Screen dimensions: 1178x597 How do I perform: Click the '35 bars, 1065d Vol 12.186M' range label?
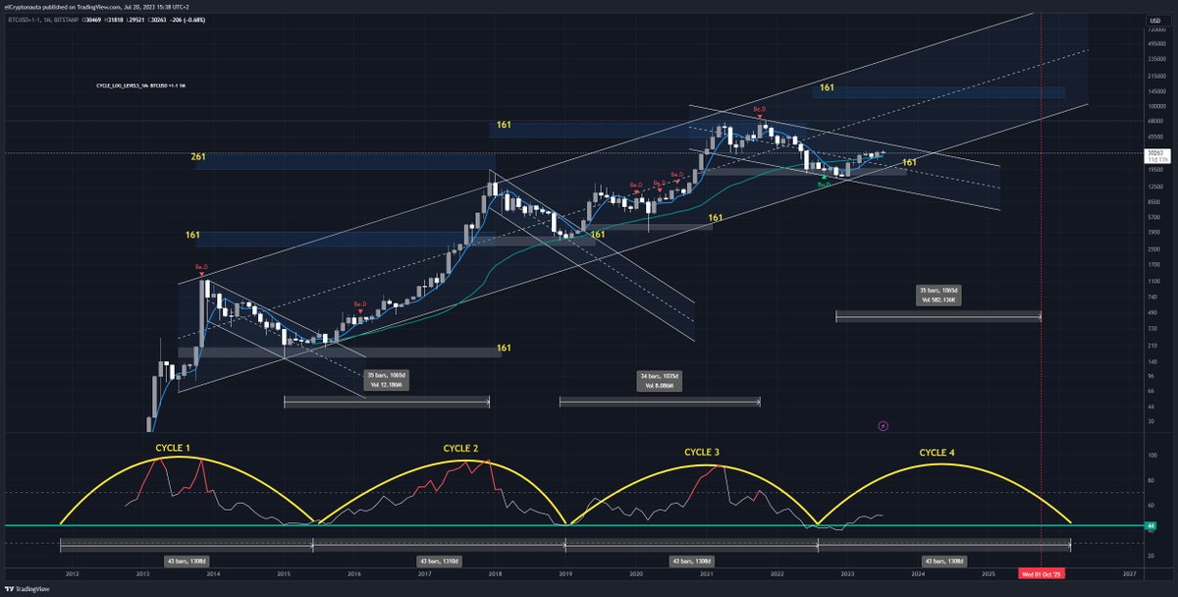[x=385, y=380]
